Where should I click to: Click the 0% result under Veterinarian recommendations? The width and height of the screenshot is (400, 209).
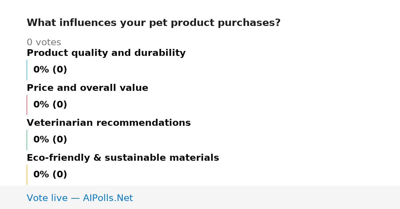tap(41, 140)
